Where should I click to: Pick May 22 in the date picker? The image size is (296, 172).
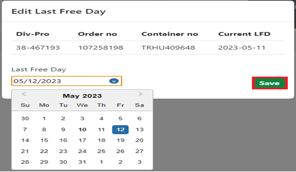44,151
